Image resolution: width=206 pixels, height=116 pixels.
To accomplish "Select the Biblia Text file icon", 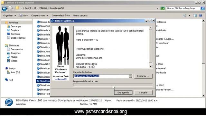I will click(x=38, y=94).
